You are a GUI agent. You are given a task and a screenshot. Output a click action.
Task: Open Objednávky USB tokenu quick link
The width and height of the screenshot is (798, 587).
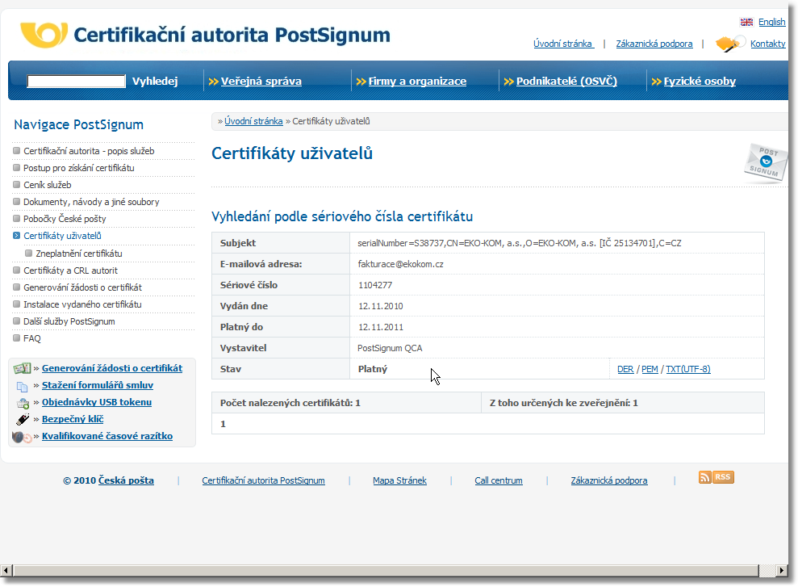97,402
